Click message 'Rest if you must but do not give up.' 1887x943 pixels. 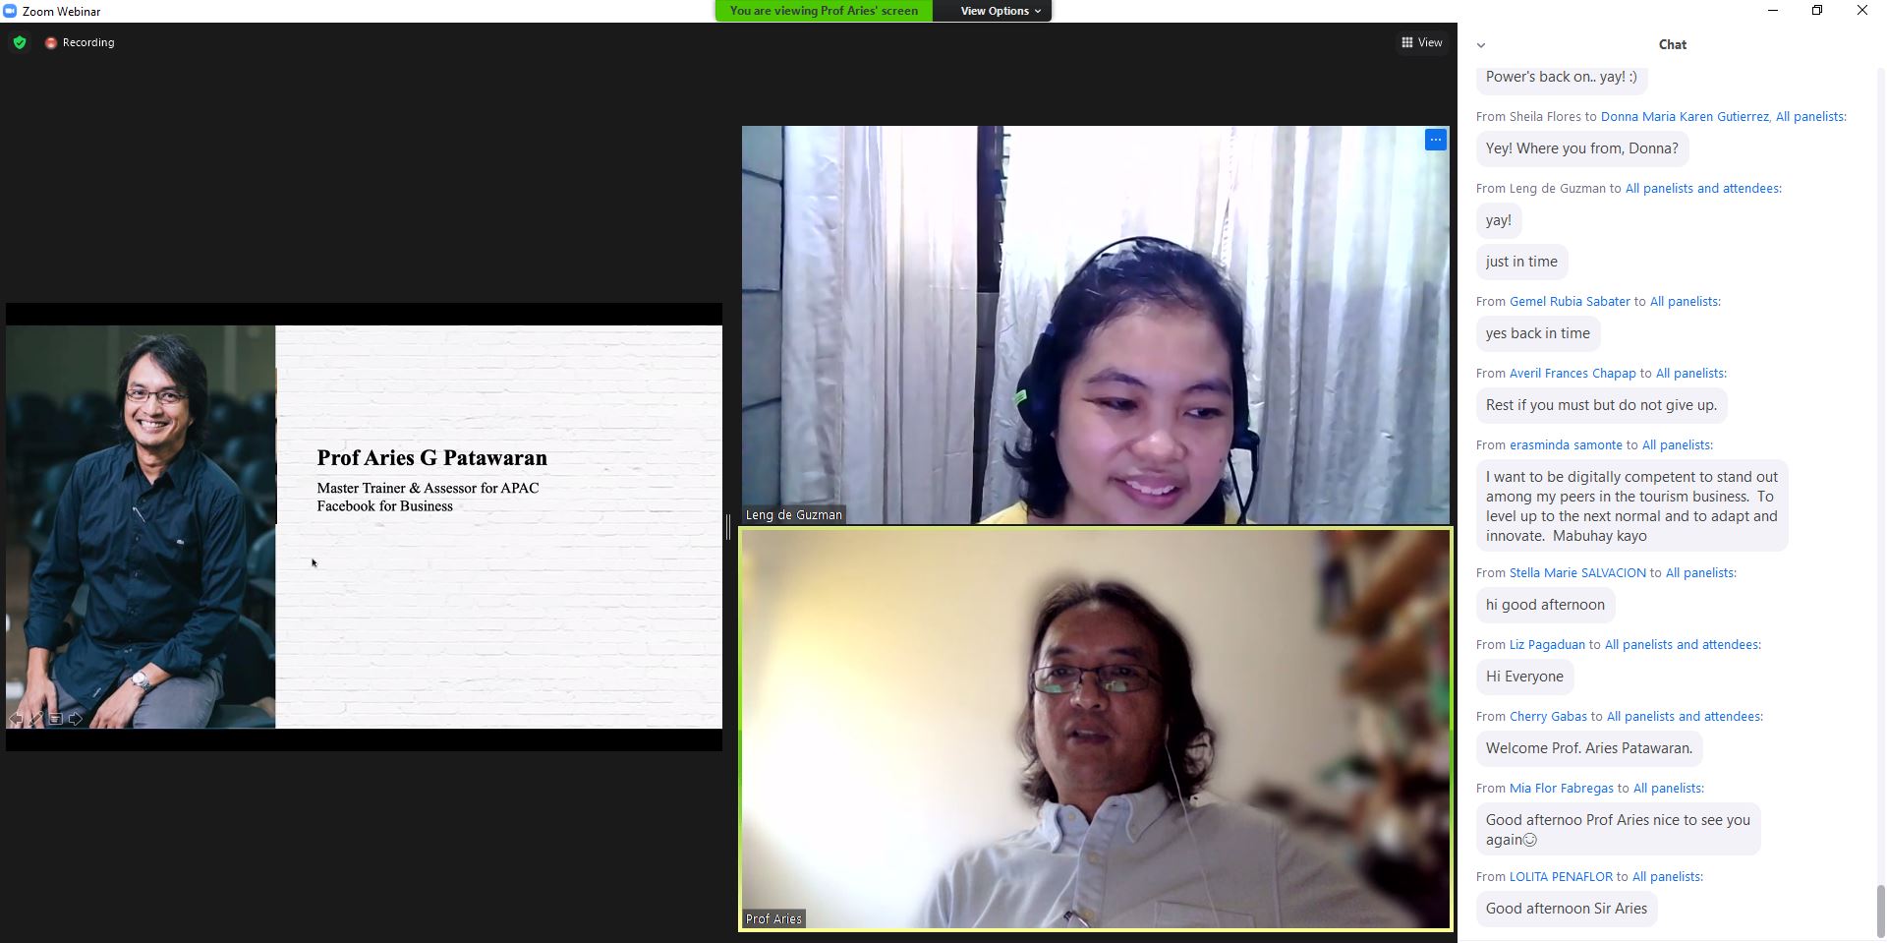[x=1602, y=405]
